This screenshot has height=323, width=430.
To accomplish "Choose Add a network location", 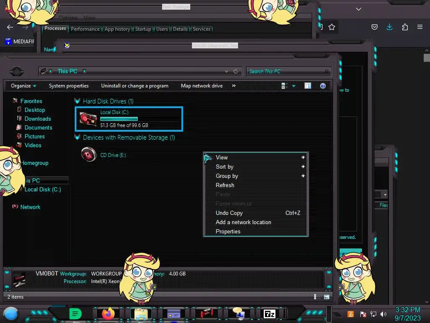I will pos(256,222).
